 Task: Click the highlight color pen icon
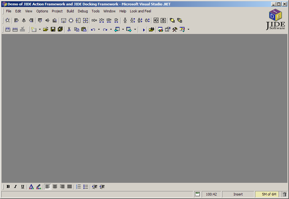coord(39,187)
